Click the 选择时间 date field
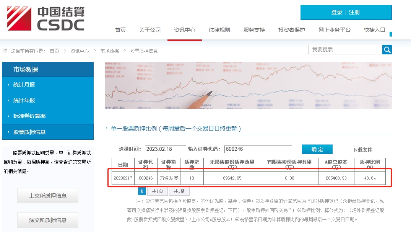The image size is (411, 232). coord(165,149)
